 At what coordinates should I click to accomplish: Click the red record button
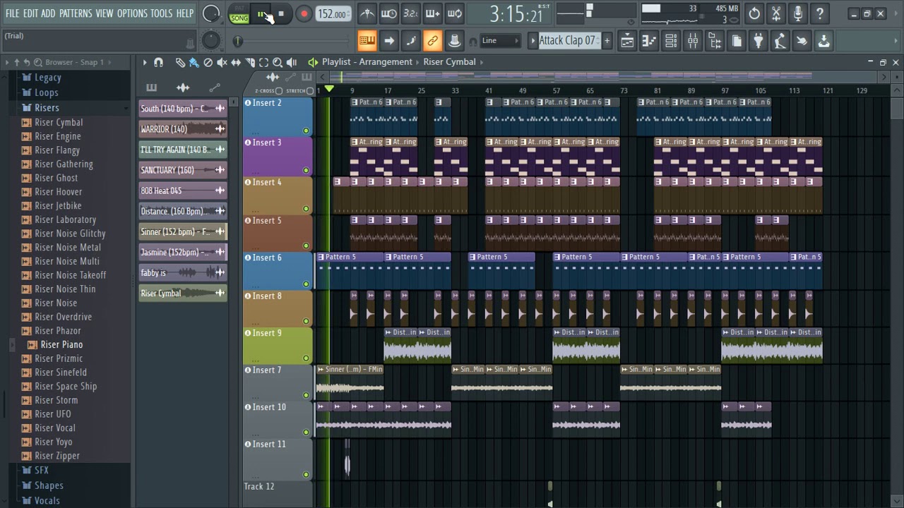pyautogui.click(x=304, y=14)
